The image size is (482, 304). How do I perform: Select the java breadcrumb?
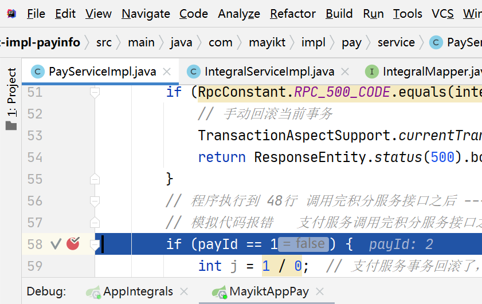point(181,42)
